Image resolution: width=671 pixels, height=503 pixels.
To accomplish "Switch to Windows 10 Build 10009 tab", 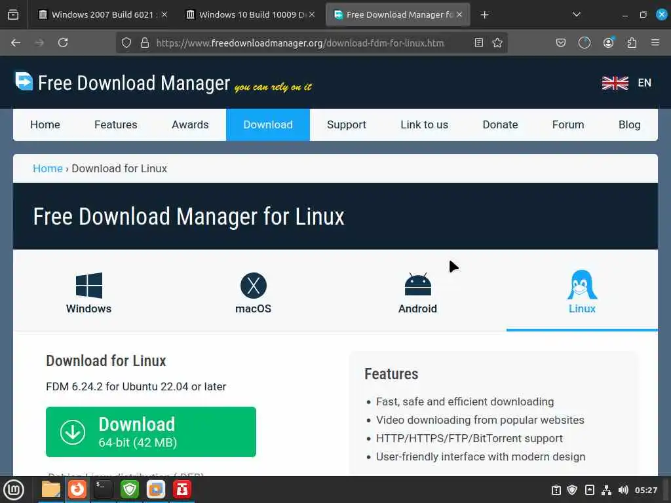I will coord(251,14).
